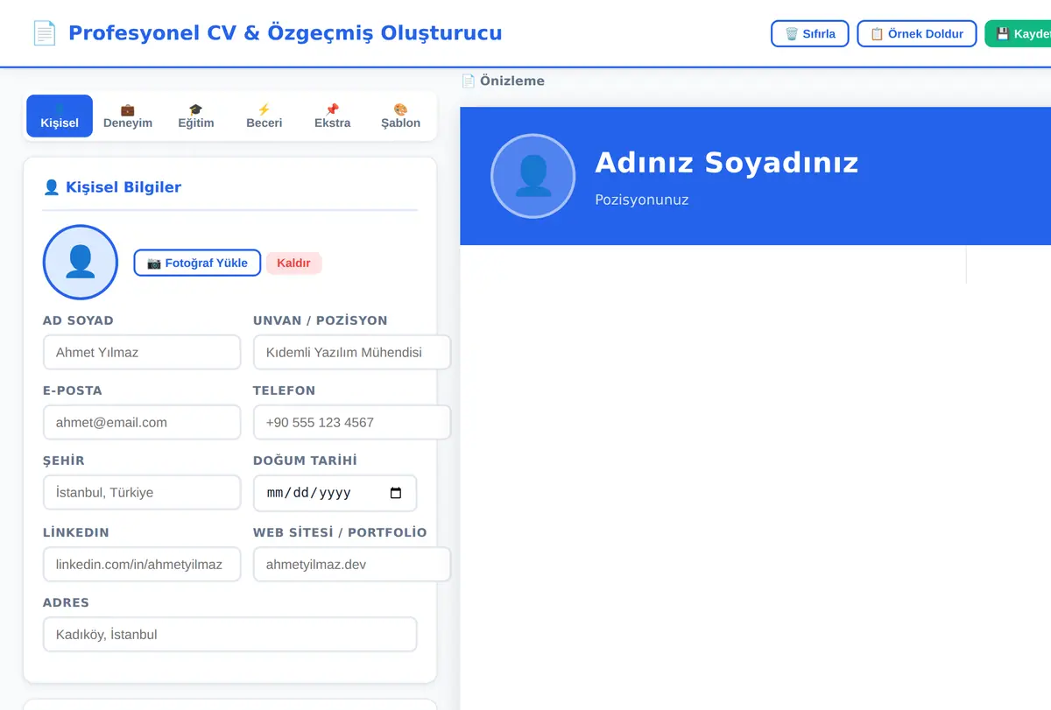The width and height of the screenshot is (1051, 710).
Task: Click the Sıfırla reset button
Action: (x=810, y=34)
